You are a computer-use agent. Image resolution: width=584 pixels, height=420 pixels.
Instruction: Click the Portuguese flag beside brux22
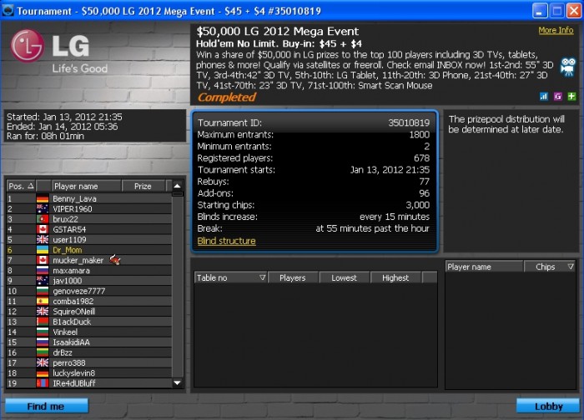tap(43, 219)
